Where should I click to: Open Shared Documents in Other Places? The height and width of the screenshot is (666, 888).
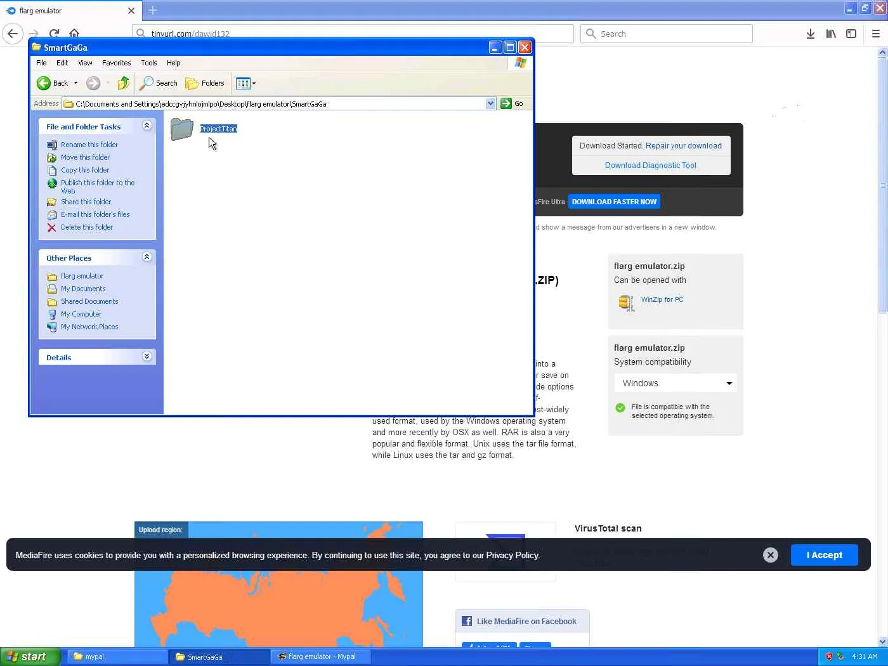pos(89,301)
